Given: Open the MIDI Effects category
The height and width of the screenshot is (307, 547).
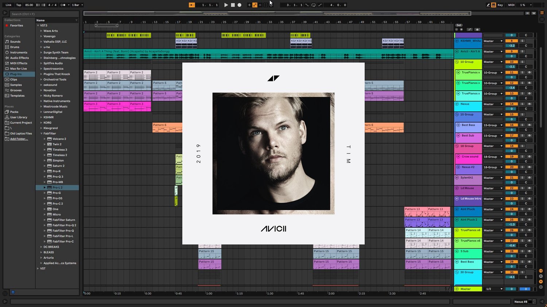Looking at the screenshot, I should [19, 63].
